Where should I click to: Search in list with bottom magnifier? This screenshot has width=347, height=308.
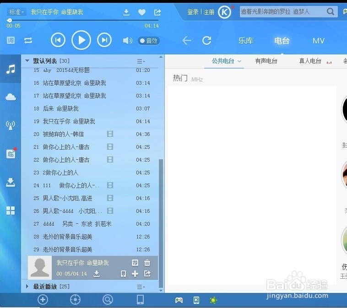click(x=108, y=300)
